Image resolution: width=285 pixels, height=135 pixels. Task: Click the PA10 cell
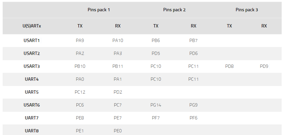click(118, 41)
